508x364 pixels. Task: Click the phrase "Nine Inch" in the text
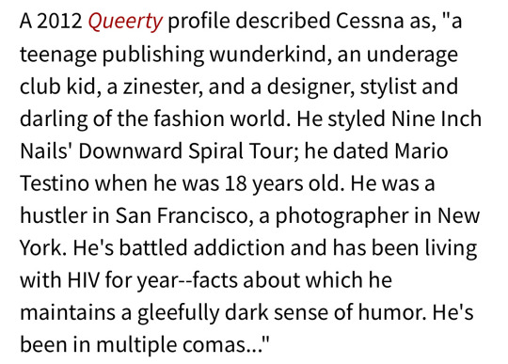[437, 119]
